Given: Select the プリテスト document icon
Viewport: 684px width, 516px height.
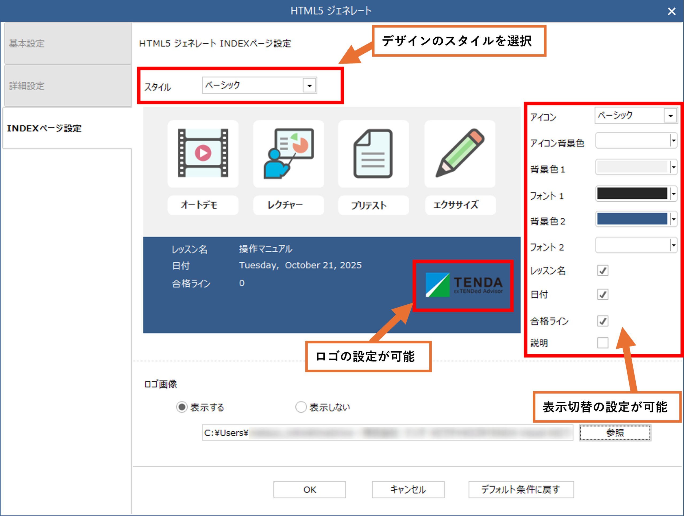Looking at the screenshot, I should [x=374, y=154].
